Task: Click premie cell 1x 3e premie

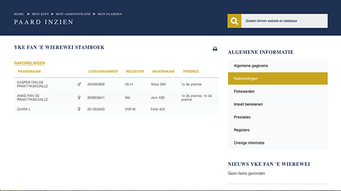Action: pyautogui.click(x=191, y=84)
